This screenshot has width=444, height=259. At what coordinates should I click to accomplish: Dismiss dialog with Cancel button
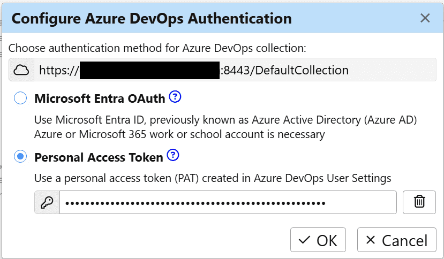tap(397, 240)
